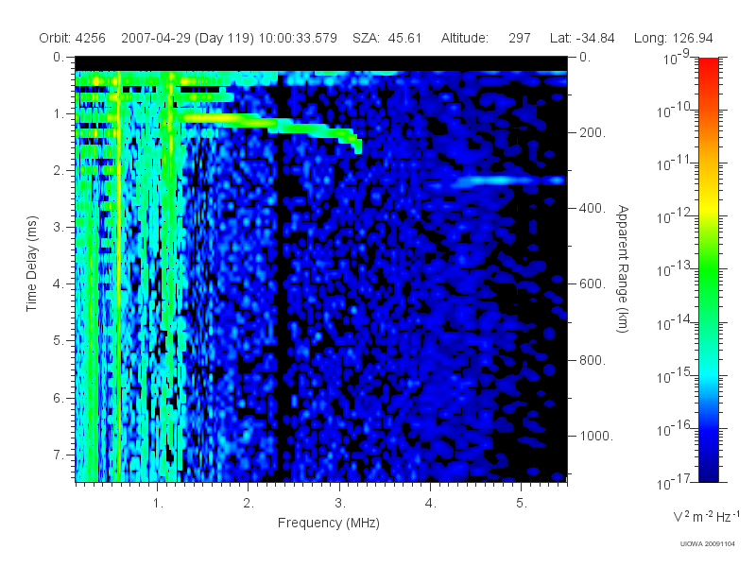Click the altitude value "297"
Screen dimensions: 756x567
coord(519,38)
